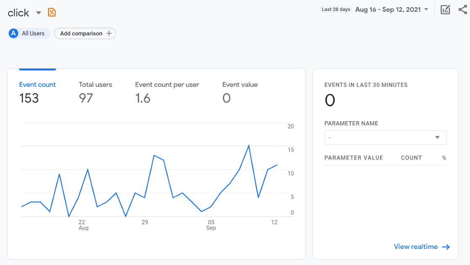The height and width of the screenshot is (265, 470).
Task: Click the orange percent document icon beside click
Action: 51,13
